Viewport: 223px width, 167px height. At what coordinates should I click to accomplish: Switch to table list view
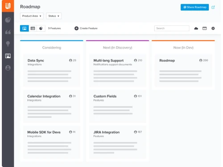pyautogui.click(x=33, y=29)
